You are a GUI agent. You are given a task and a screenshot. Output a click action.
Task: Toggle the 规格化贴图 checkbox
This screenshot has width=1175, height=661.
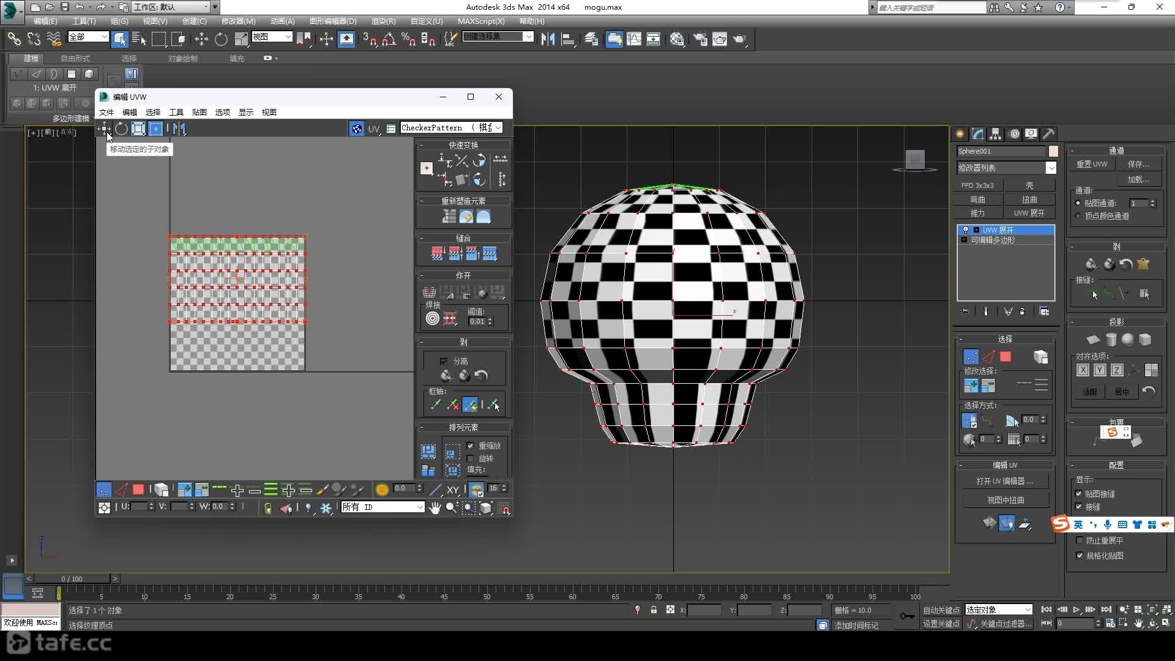point(1080,556)
